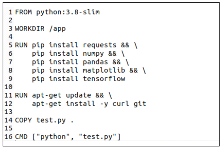The width and height of the screenshot is (222, 149).
Task: Click the /app directory path
Action: (57, 29)
